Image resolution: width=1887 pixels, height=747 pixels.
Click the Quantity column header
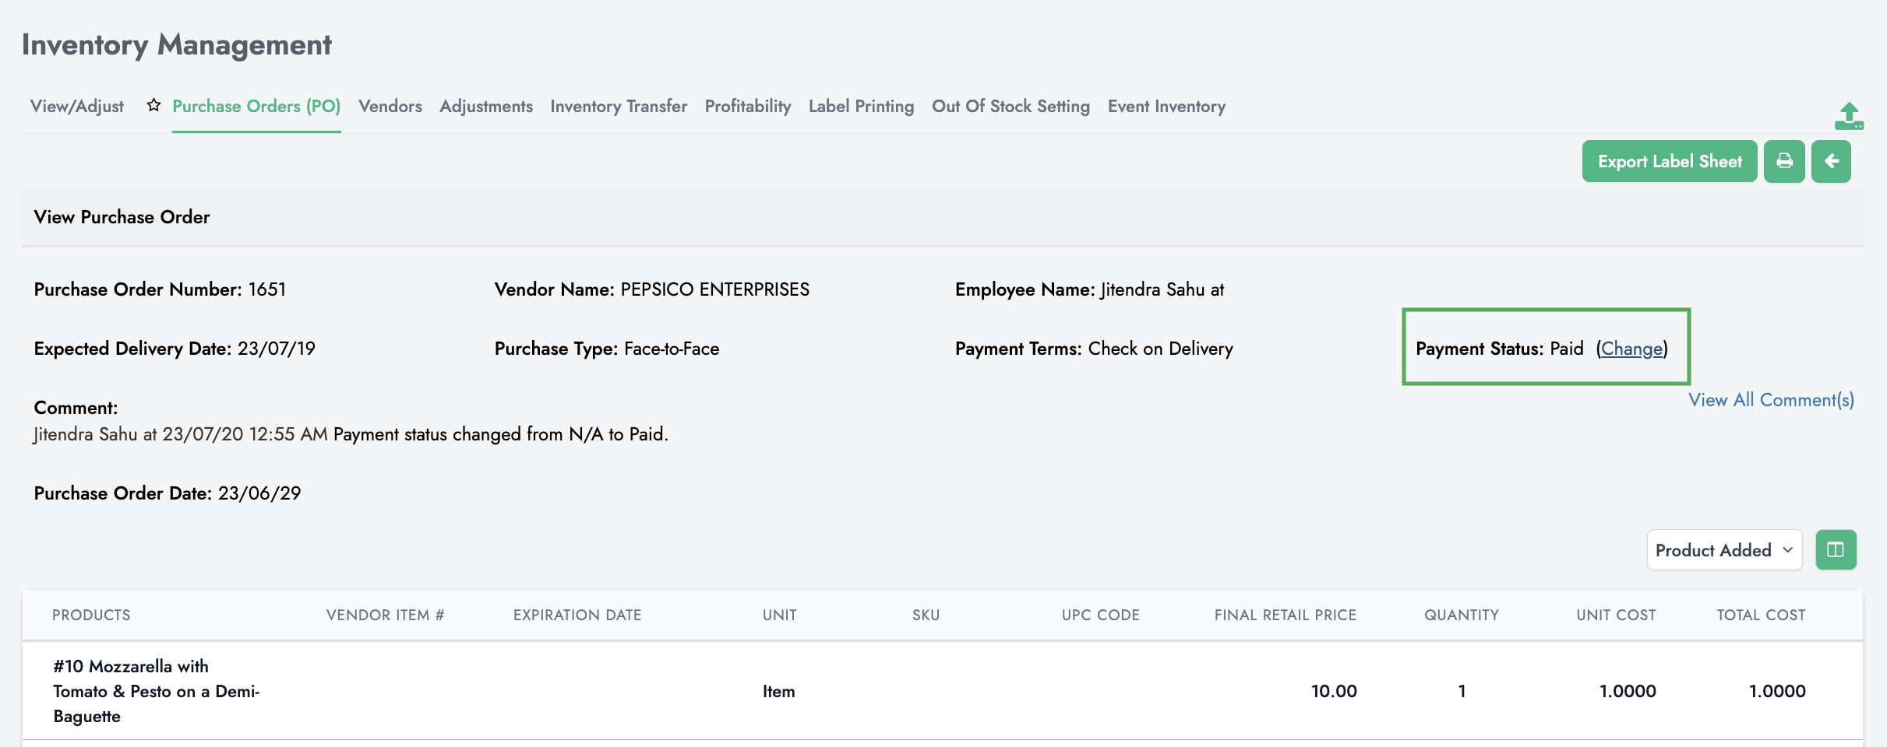[1462, 615]
